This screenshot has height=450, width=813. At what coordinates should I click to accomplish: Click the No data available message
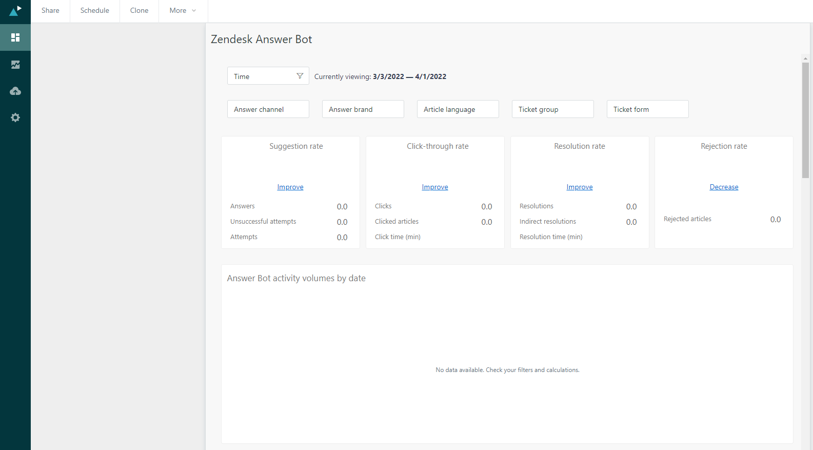[x=508, y=370]
